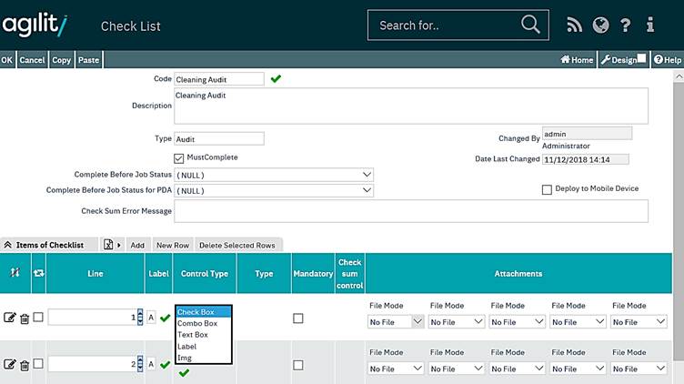Click the vertical scrollbar on the right

point(678,227)
